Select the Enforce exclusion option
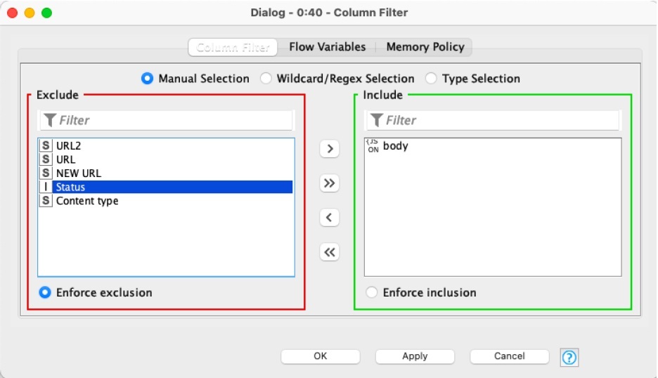Screen dimensions: 658x378 (x=46, y=292)
